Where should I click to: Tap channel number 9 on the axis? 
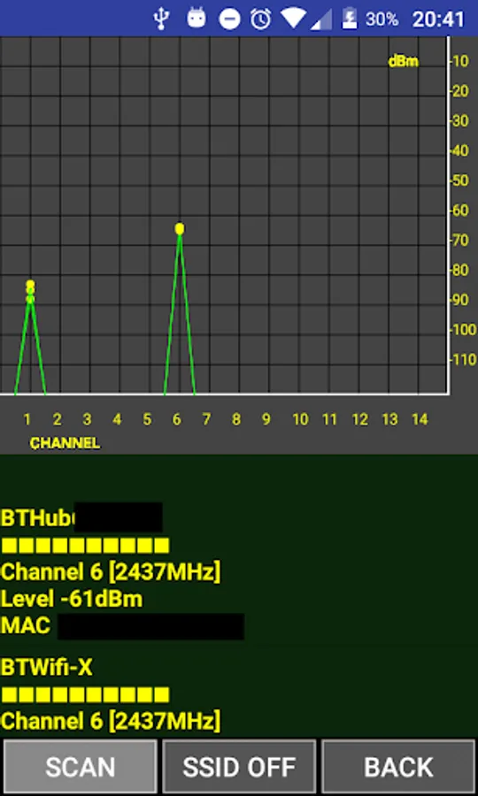point(266,419)
